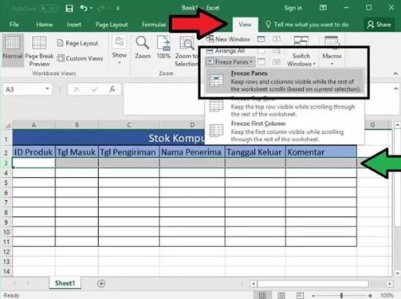Click Custom Views button
The height and width of the screenshot is (299, 401).
[80, 58]
